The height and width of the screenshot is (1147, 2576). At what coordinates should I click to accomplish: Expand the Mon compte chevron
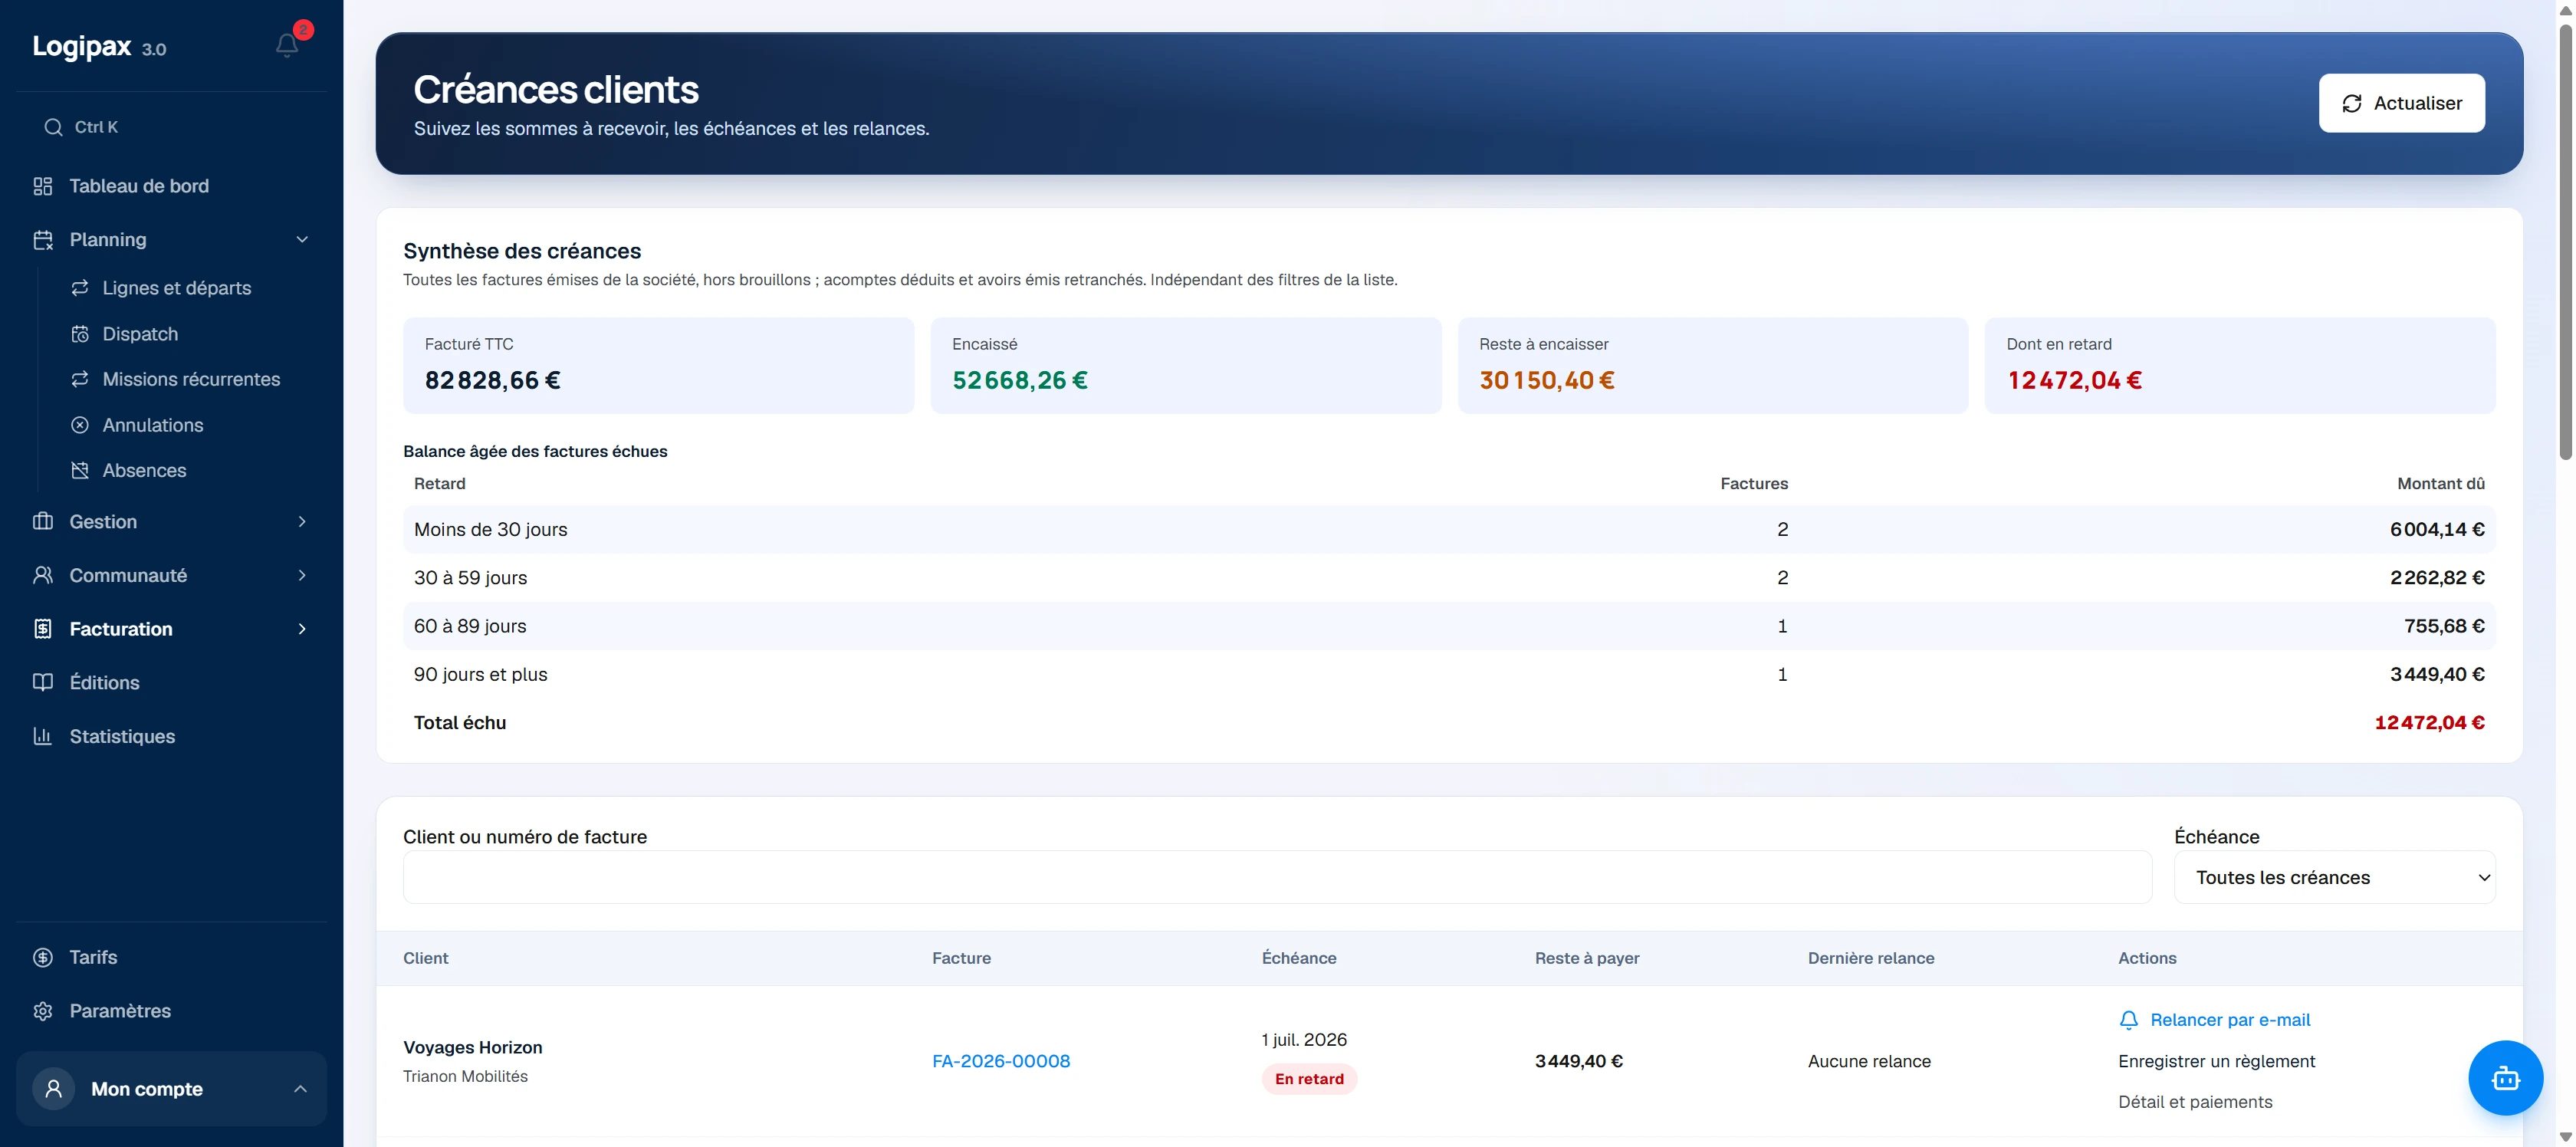point(300,1089)
